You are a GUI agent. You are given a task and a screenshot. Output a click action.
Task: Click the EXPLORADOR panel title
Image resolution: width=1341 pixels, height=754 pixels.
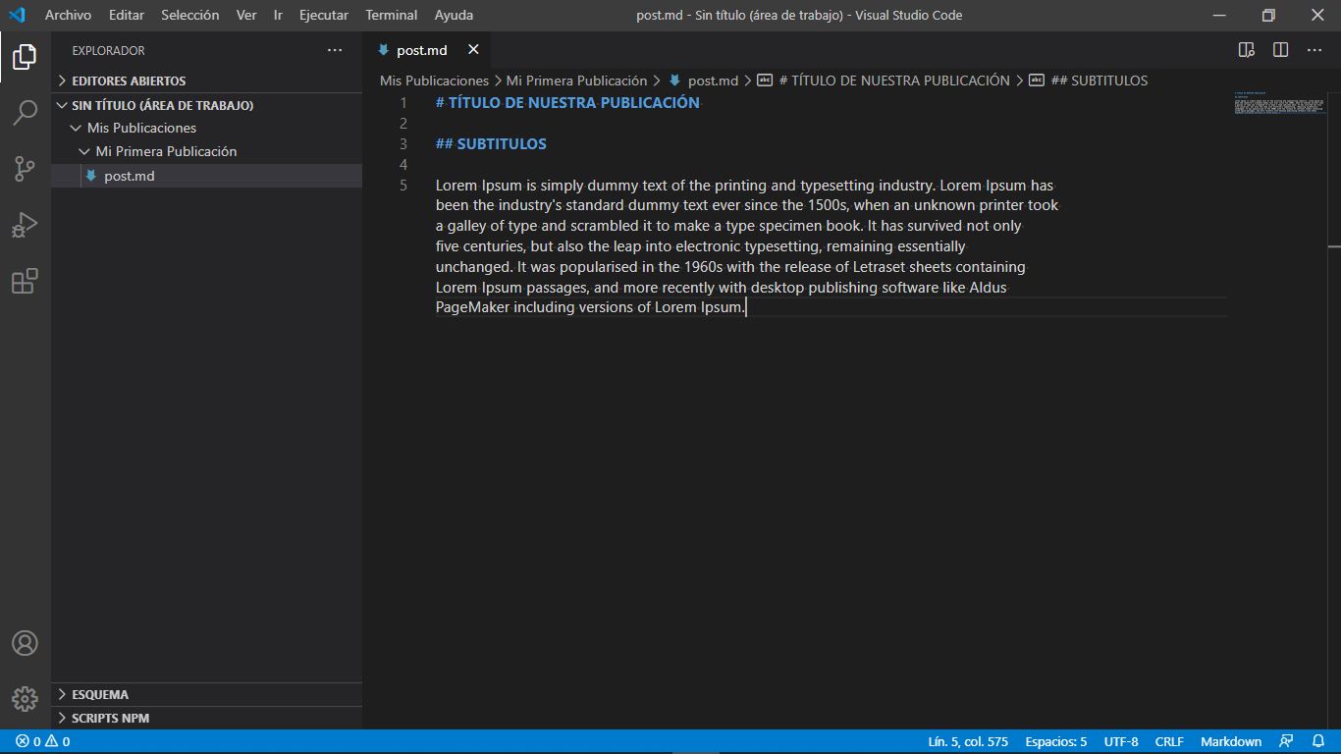click(108, 50)
